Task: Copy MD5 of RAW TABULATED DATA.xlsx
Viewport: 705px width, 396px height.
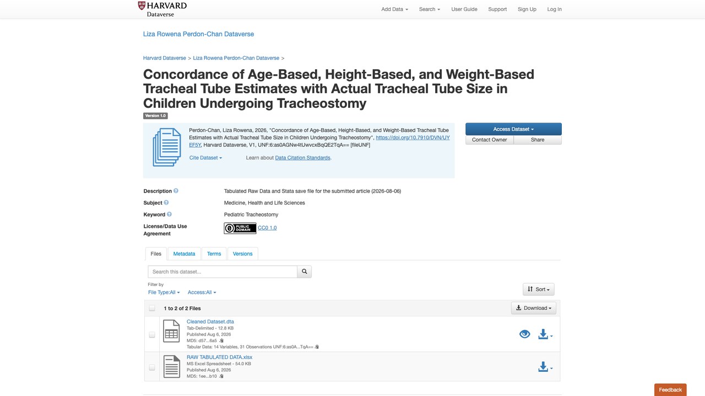Action: 221,376
